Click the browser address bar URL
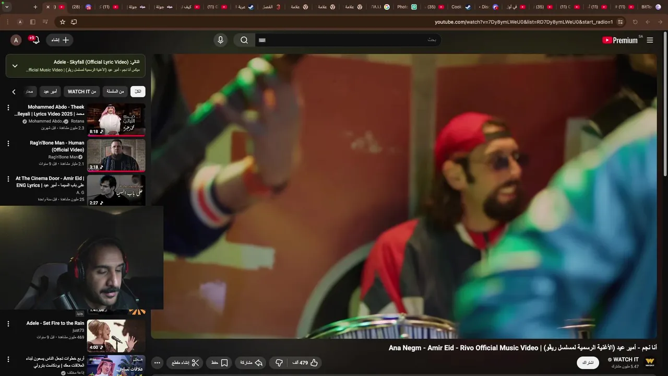 pos(523,22)
